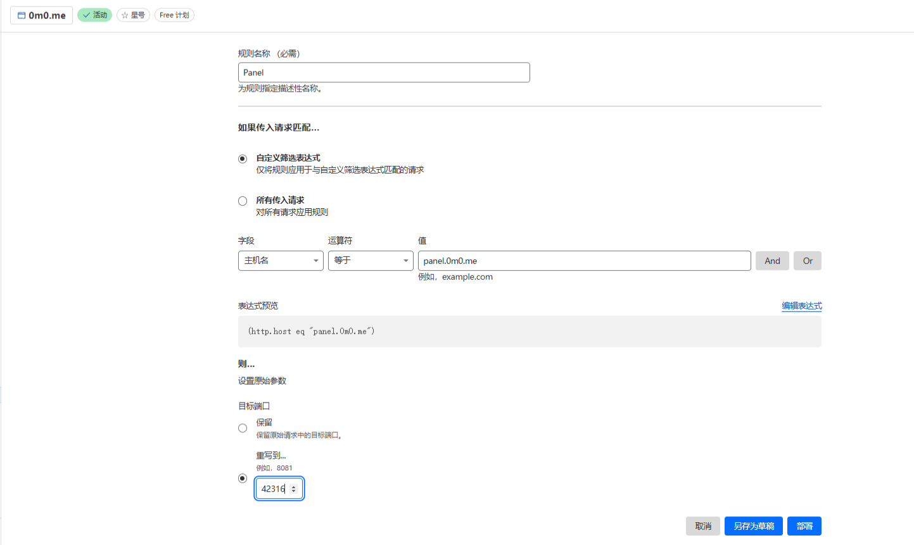Click the And button to add condition
Screen dimensions: 914x545
coord(772,261)
